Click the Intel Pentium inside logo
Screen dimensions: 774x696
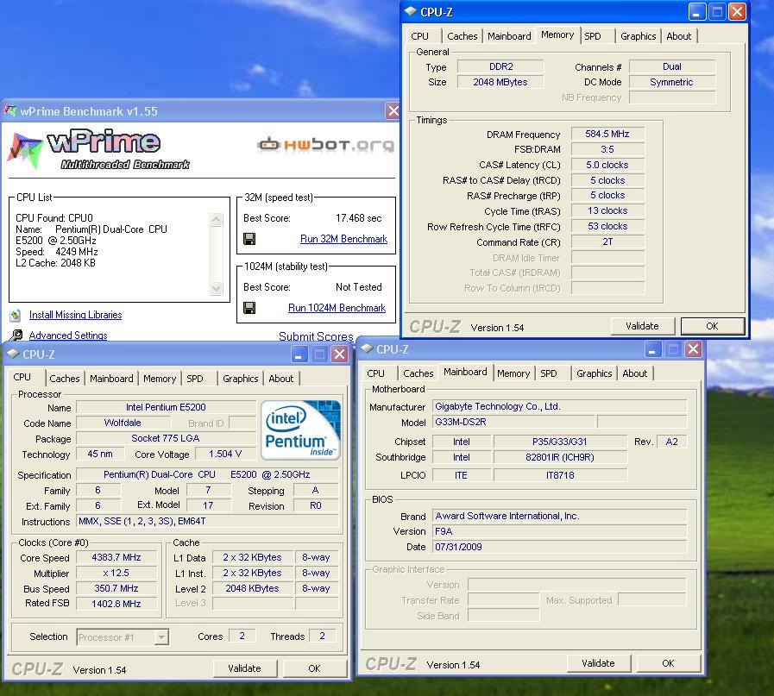click(x=300, y=430)
